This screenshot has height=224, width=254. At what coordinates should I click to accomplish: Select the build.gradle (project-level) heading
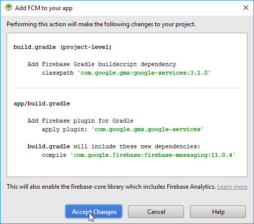point(62,47)
